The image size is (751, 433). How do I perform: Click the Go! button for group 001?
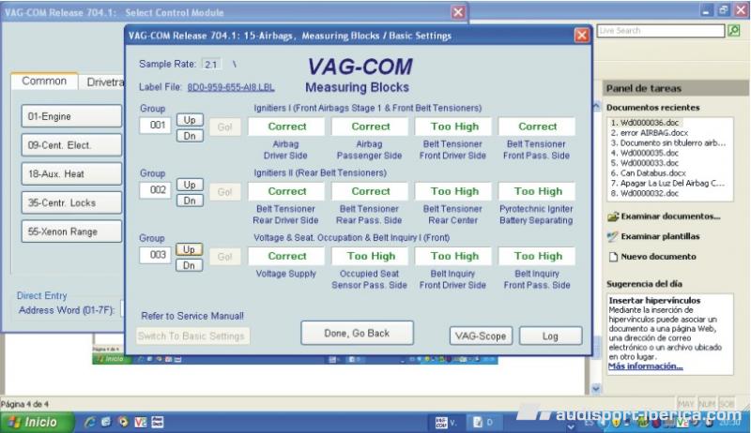click(x=225, y=127)
